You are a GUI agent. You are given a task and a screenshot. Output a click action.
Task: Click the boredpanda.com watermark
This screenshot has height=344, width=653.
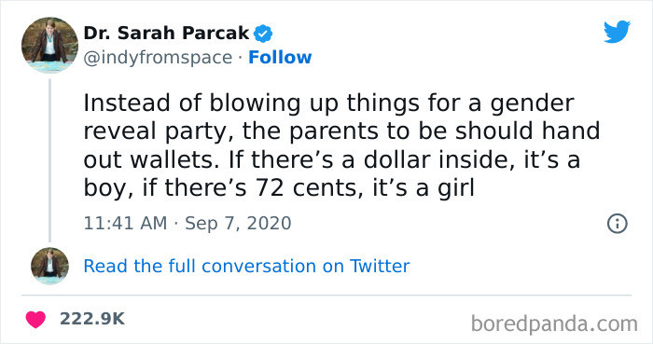click(554, 323)
